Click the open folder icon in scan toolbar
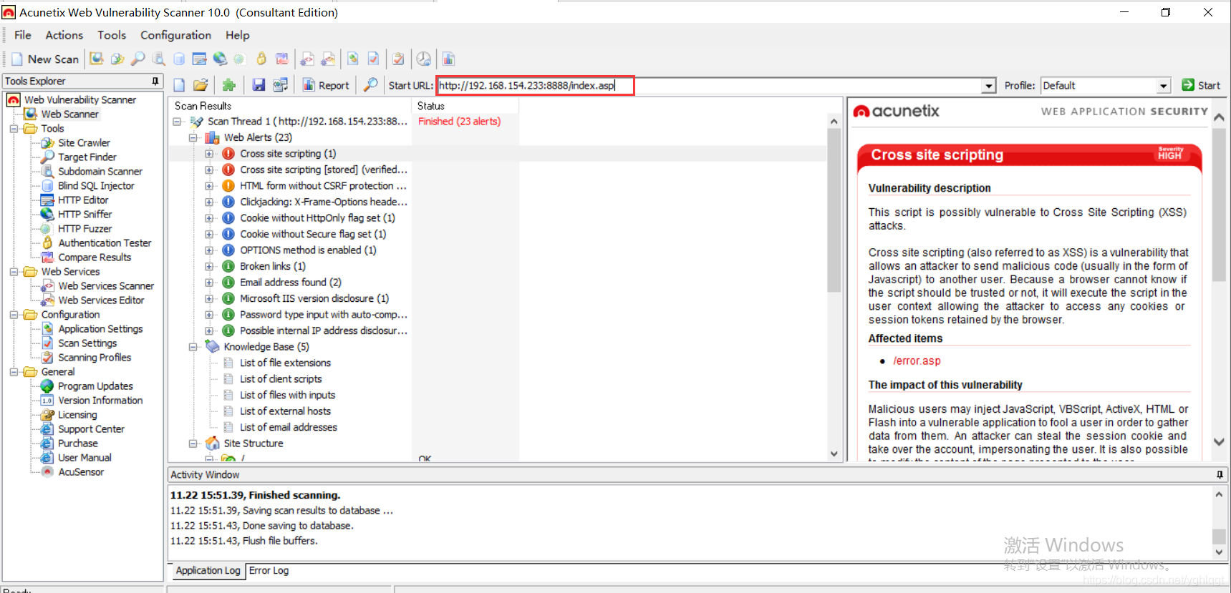Image resolution: width=1231 pixels, height=593 pixels. pyautogui.click(x=201, y=85)
